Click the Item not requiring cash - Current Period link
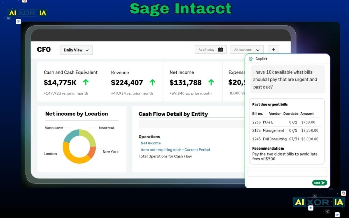The height and width of the screenshot is (218, 349). 175,150
